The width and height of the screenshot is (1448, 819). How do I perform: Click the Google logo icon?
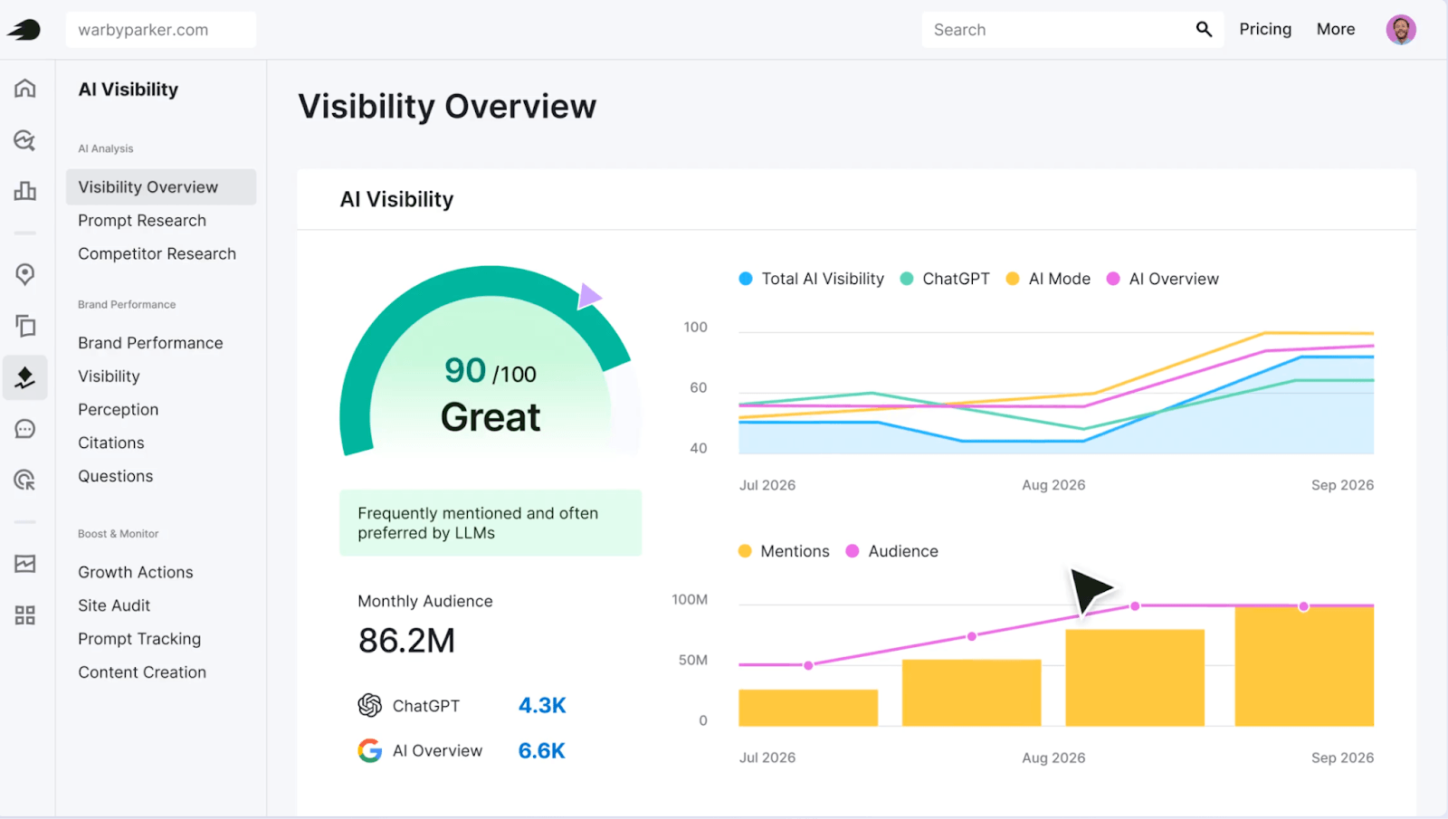tap(369, 750)
